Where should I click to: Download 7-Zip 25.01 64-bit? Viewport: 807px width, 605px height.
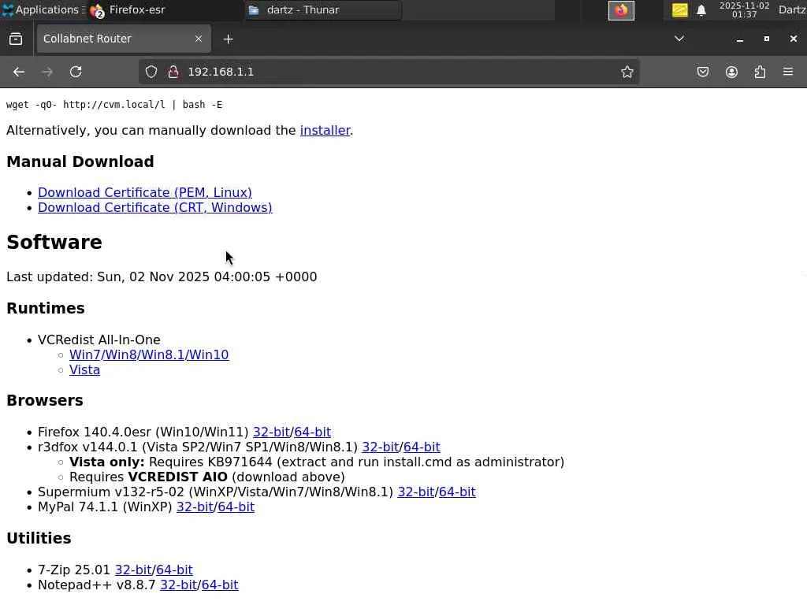click(x=174, y=570)
